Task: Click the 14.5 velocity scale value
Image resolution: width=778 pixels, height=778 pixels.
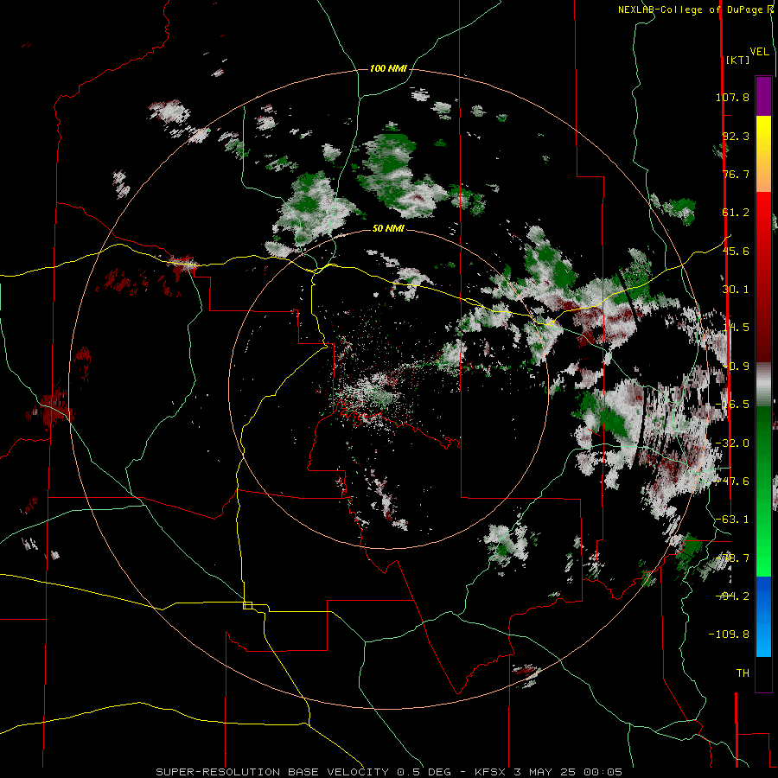Action: pyautogui.click(x=736, y=328)
